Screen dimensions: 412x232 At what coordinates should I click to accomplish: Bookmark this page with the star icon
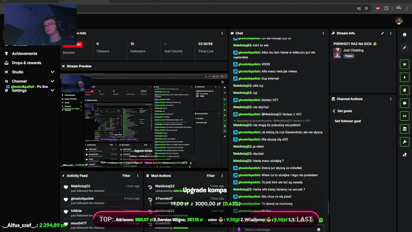coord(366,8)
